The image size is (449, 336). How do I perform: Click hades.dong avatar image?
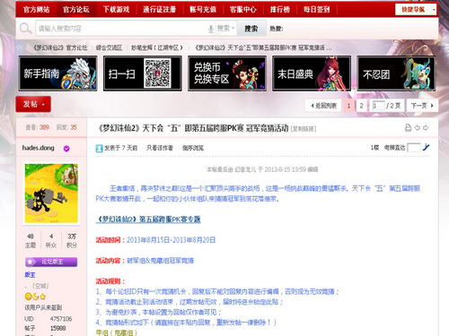[51, 194]
